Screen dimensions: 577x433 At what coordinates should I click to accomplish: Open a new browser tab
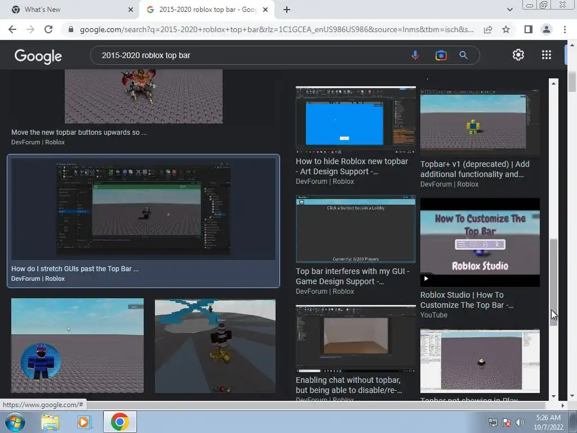pyautogui.click(x=287, y=10)
